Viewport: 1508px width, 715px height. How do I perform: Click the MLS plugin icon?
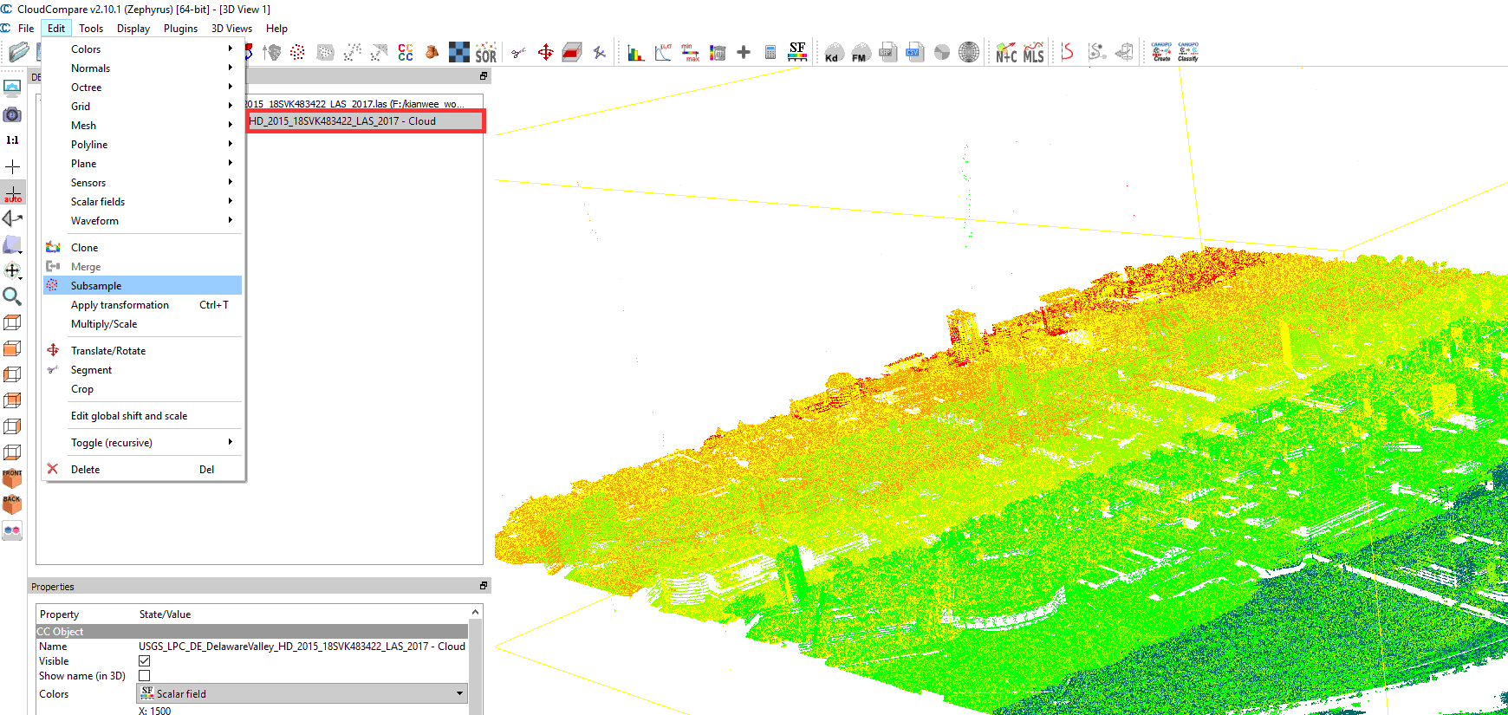[x=1033, y=53]
